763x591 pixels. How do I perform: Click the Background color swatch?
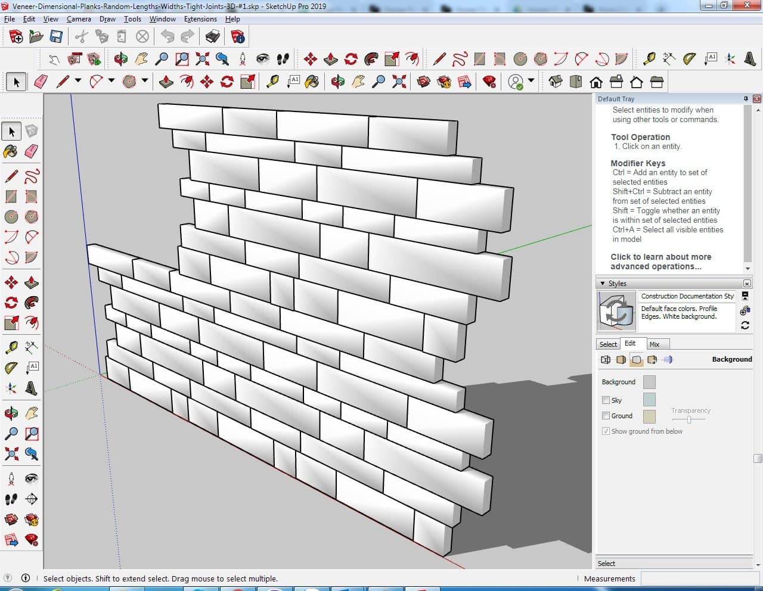coord(649,382)
